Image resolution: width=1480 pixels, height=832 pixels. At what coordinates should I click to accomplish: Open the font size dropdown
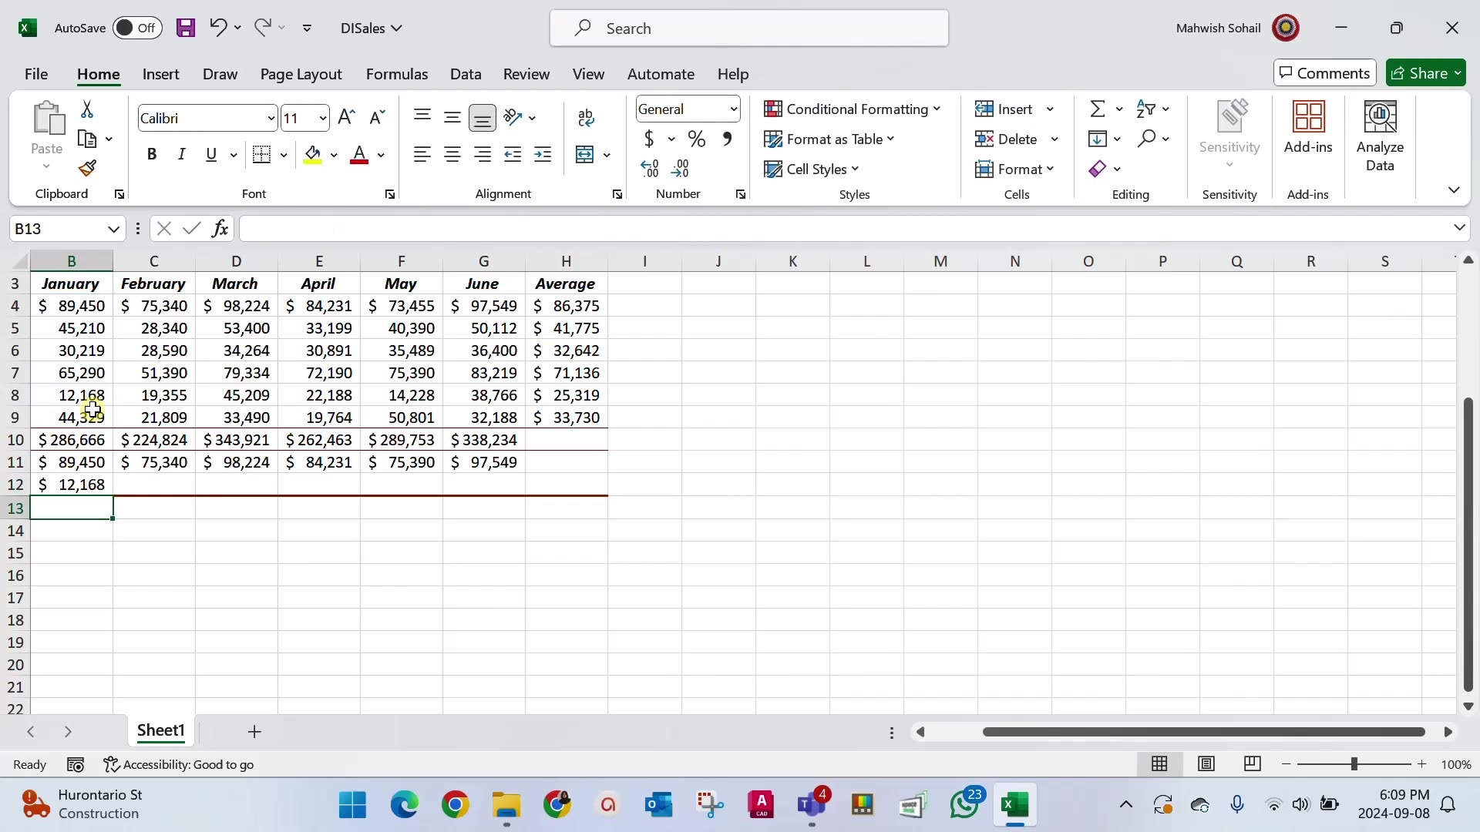click(324, 118)
